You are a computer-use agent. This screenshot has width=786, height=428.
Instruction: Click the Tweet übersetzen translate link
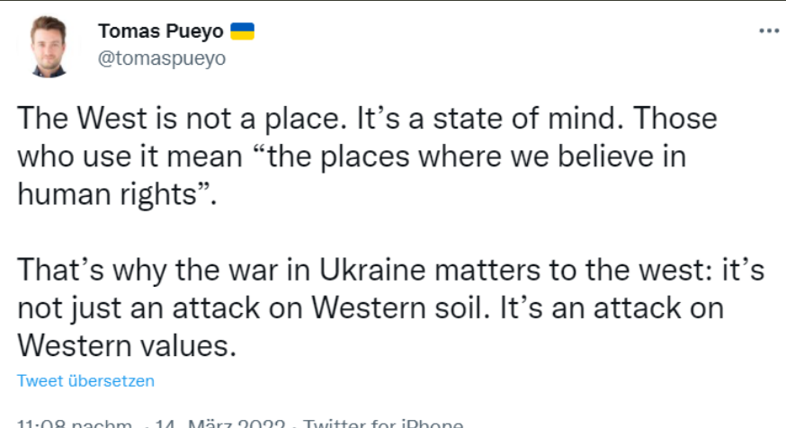click(85, 381)
